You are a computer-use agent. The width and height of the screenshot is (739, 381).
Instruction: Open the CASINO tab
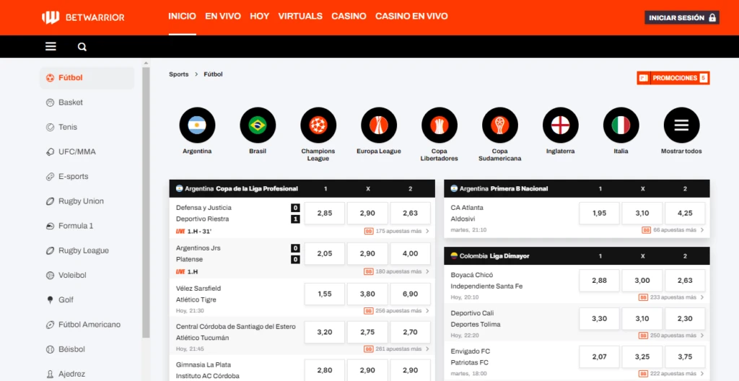point(349,17)
